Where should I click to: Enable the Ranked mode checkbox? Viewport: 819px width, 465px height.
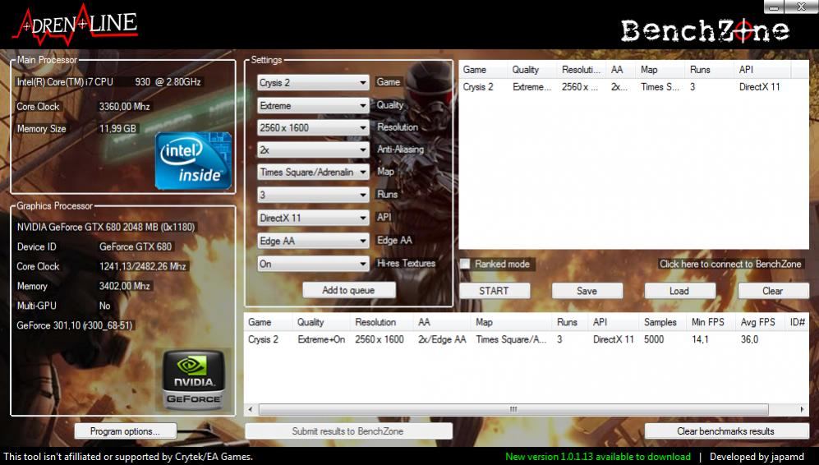pyautogui.click(x=465, y=264)
